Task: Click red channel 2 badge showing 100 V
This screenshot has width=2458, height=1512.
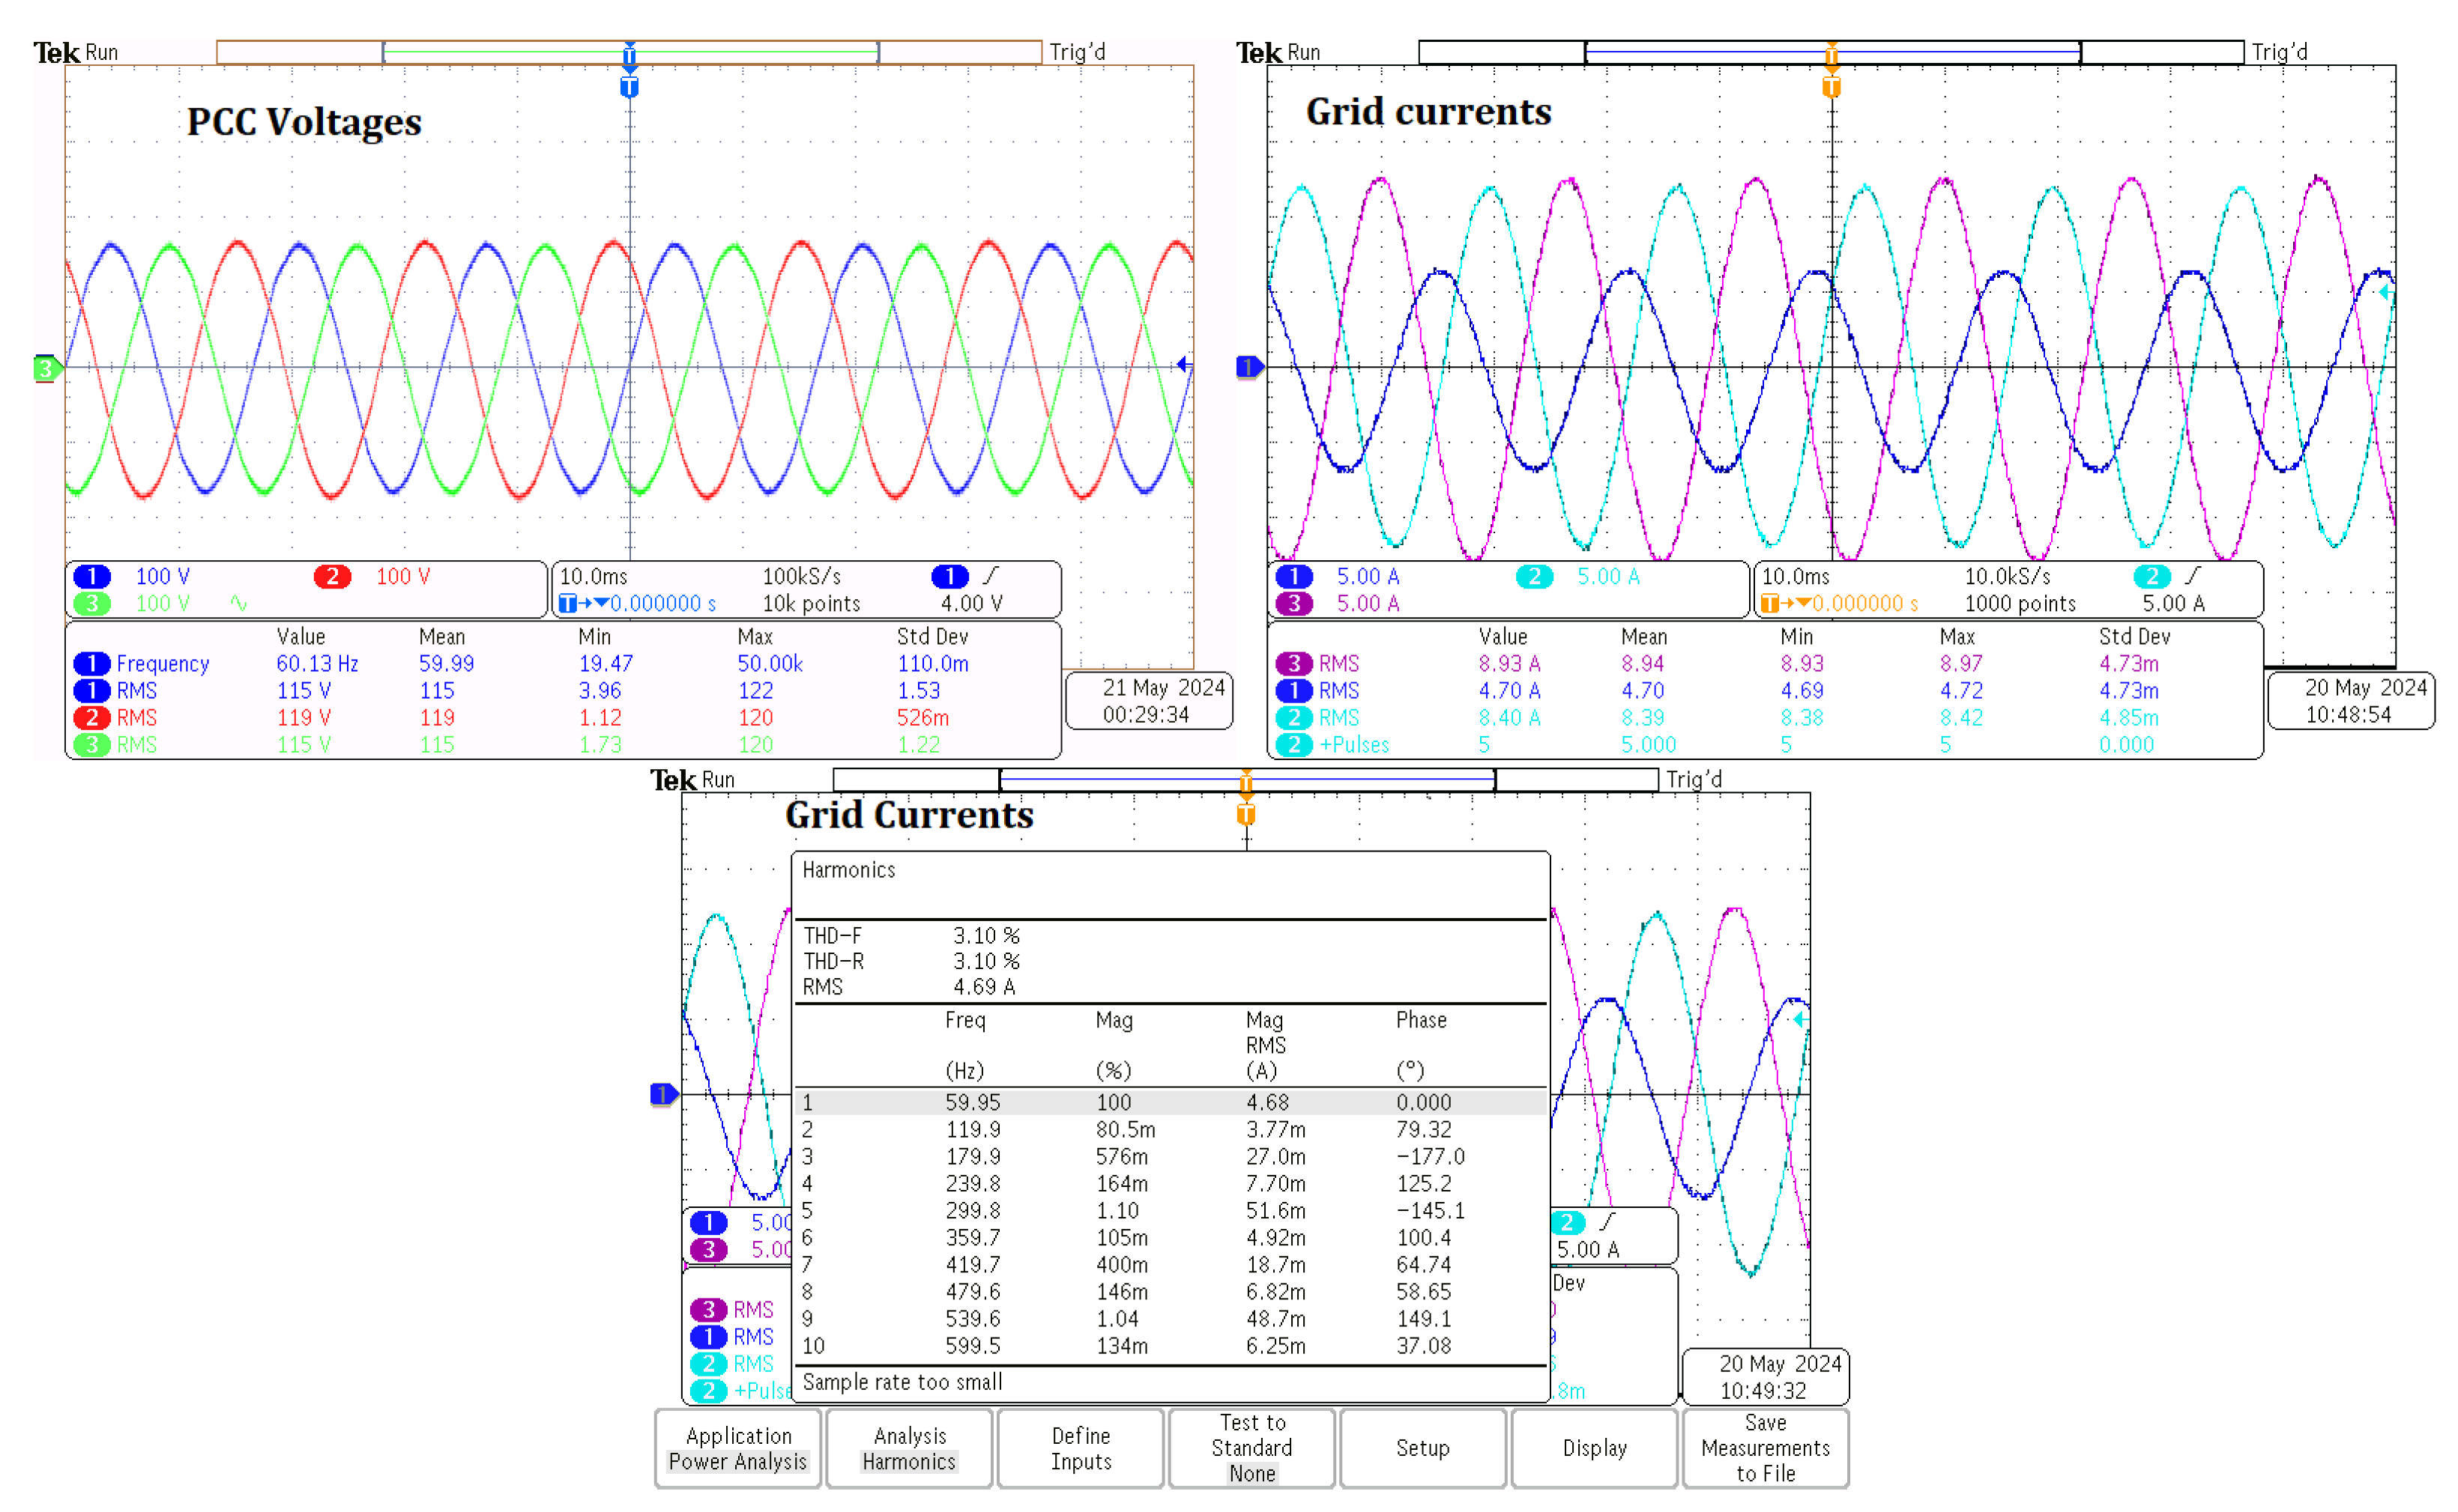Action: coord(332,576)
